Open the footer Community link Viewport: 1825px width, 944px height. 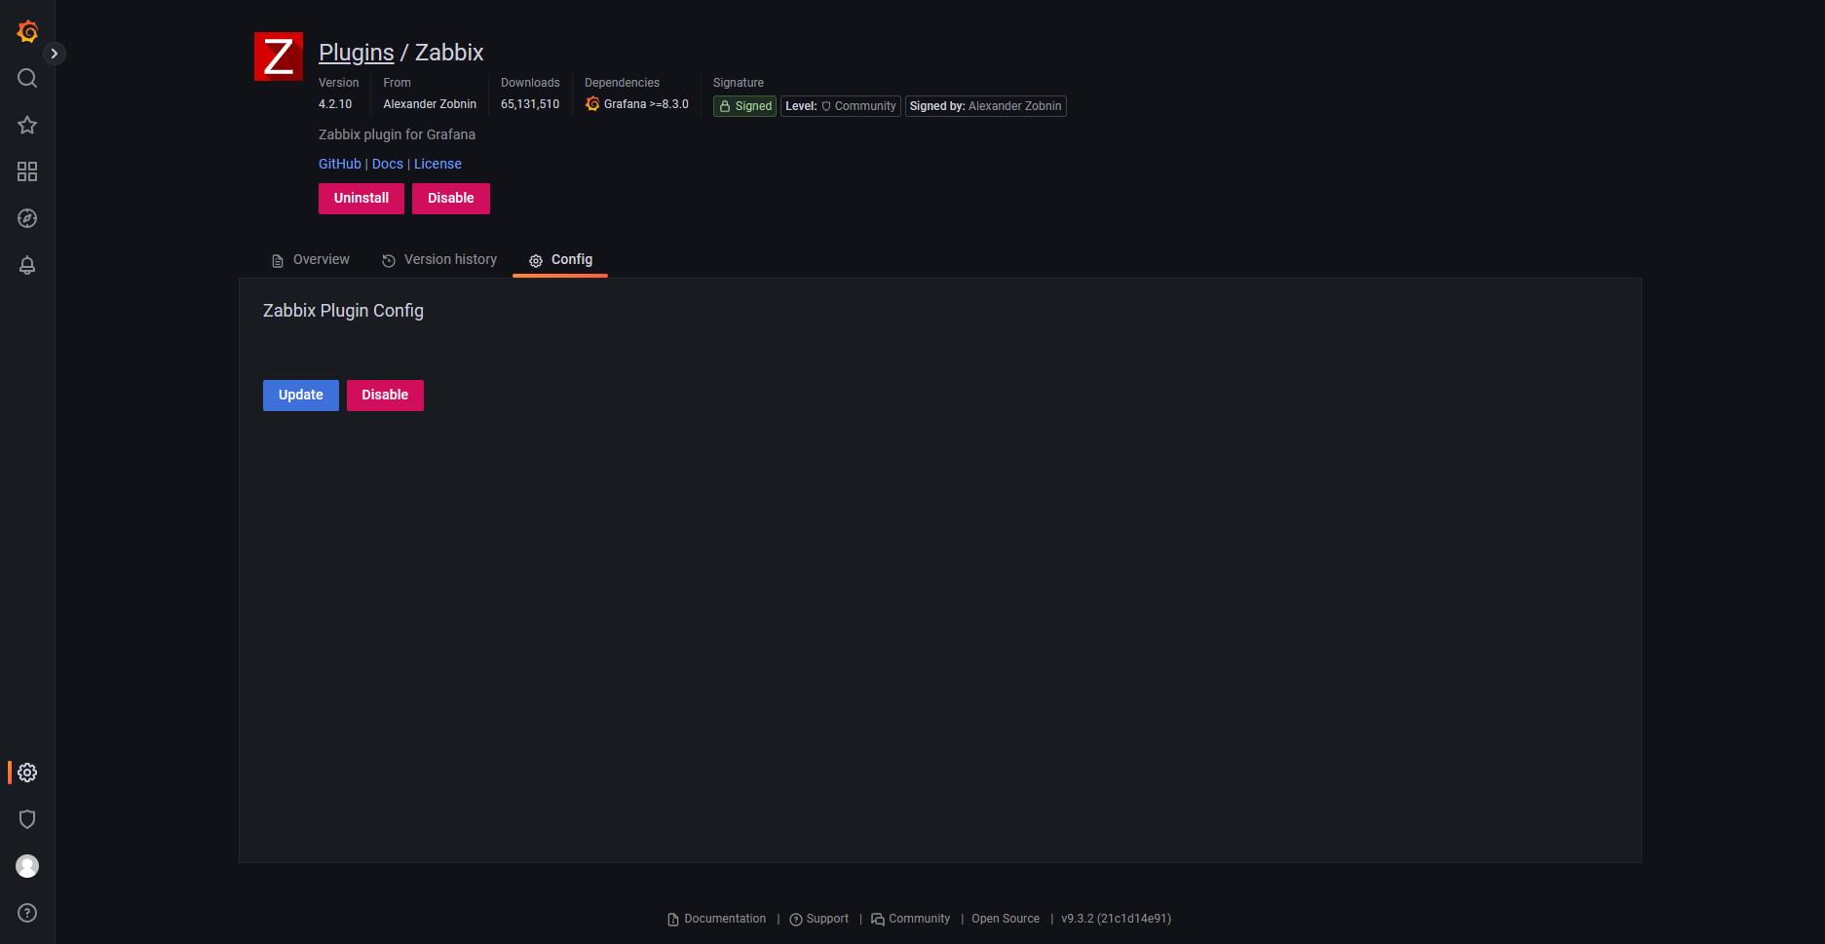910,919
